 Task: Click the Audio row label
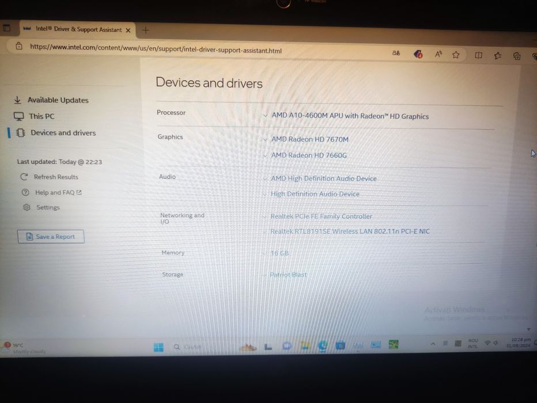[167, 177]
